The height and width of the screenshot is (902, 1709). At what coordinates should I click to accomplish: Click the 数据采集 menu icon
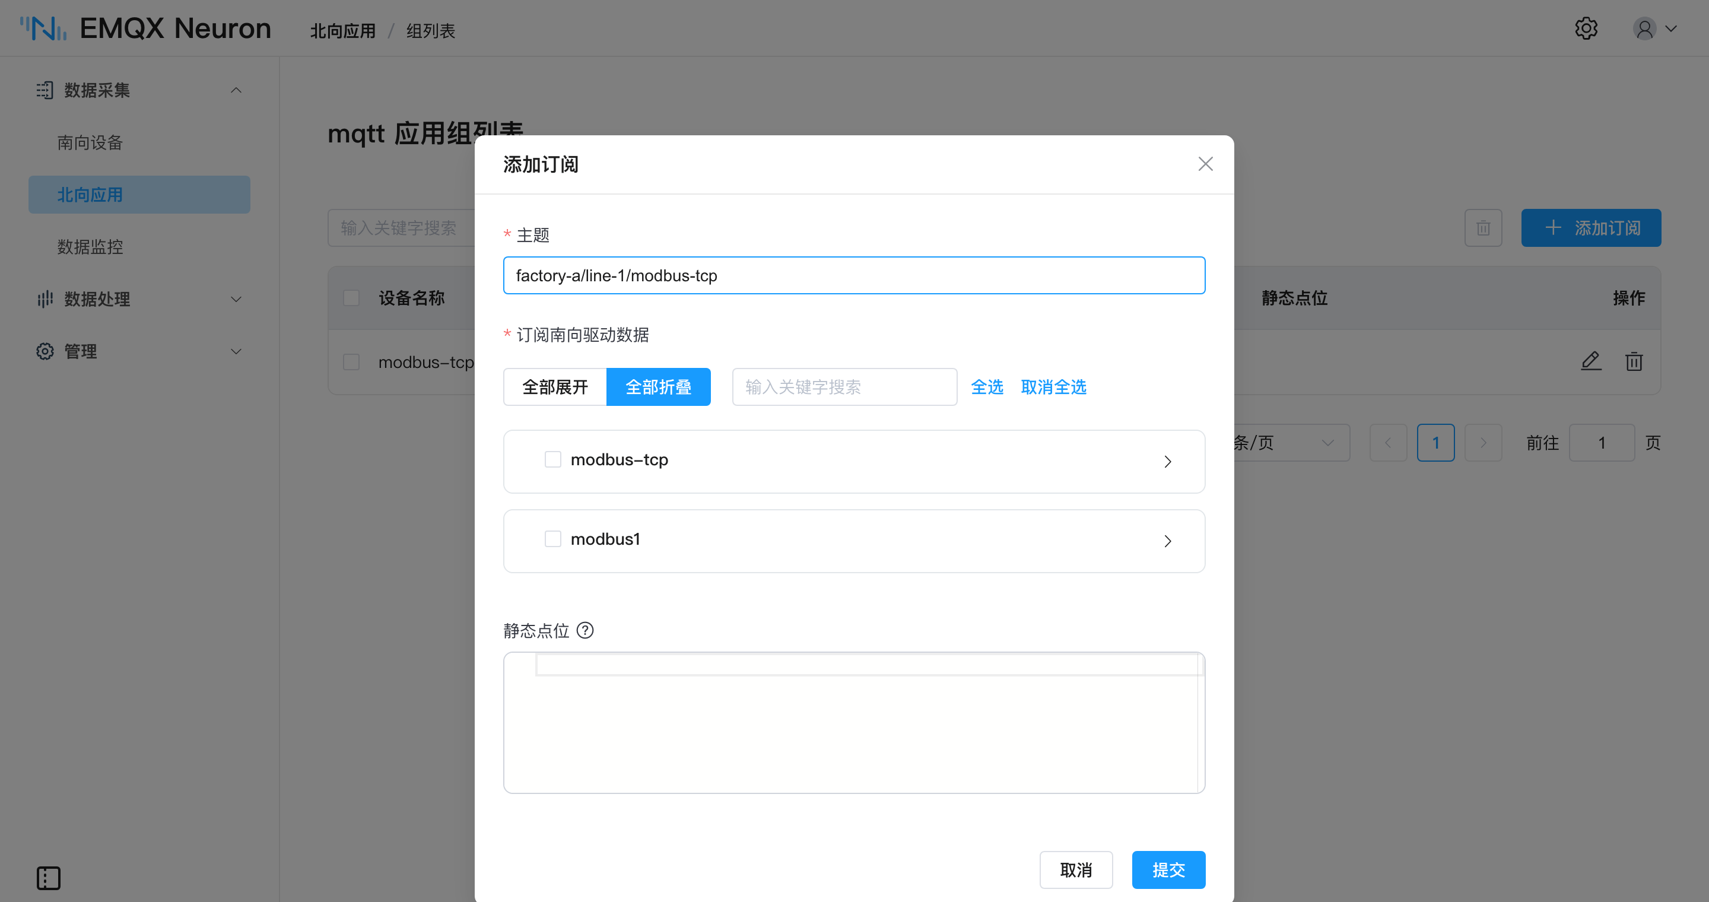click(45, 90)
